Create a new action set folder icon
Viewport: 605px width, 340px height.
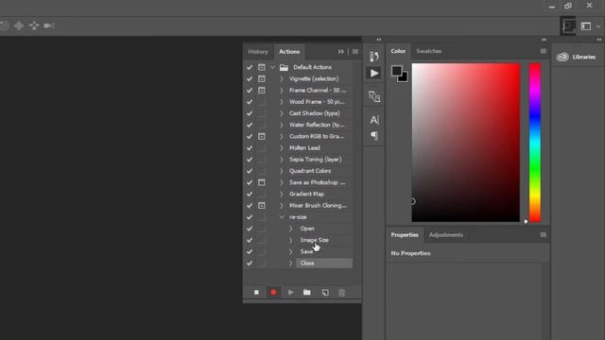[x=306, y=293]
